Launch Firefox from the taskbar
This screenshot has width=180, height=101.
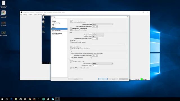34,99
